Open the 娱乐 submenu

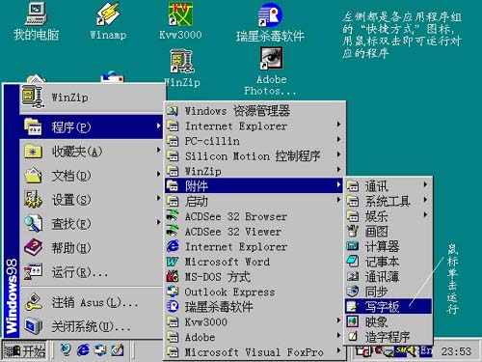(388, 216)
